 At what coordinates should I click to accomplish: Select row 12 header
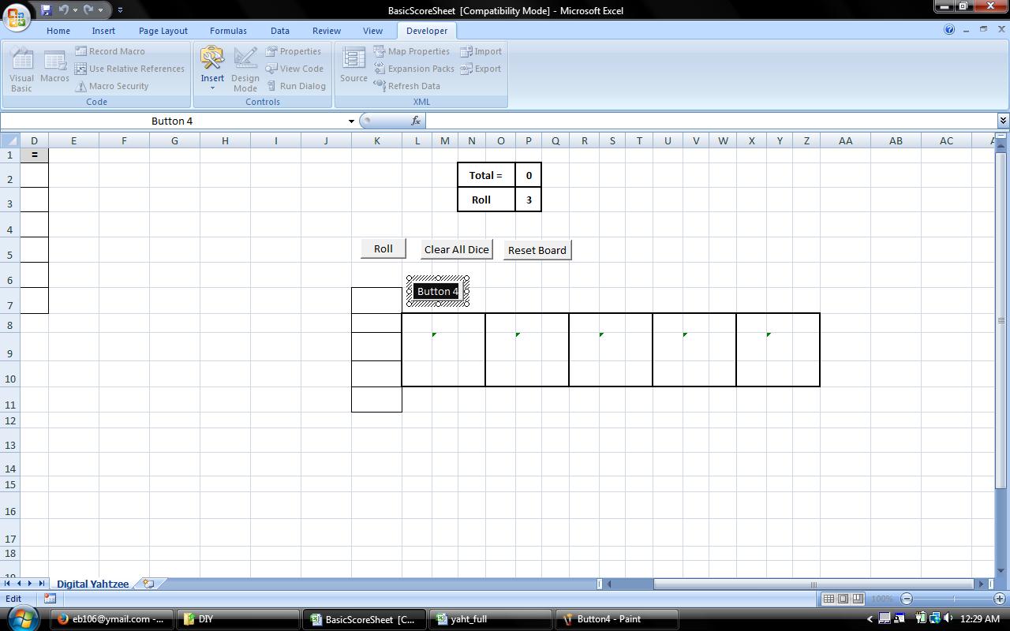pos(10,420)
